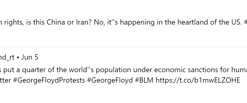247x103 pixels.
Task: Click the truncated hashtag ending in 'tter'
Action: (x=5, y=80)
